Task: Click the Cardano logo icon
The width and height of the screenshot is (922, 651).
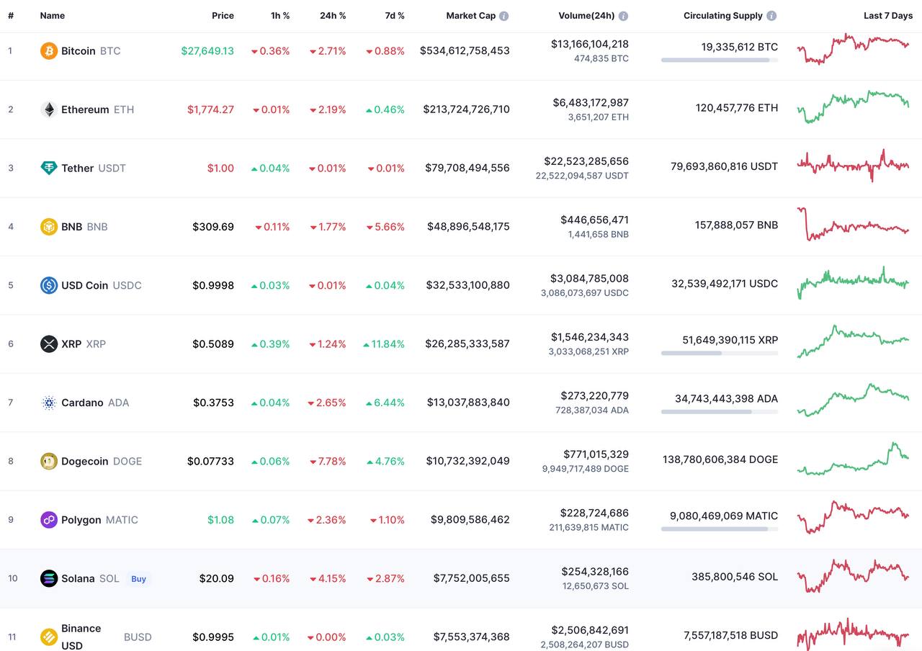Action: coord(48,403)
